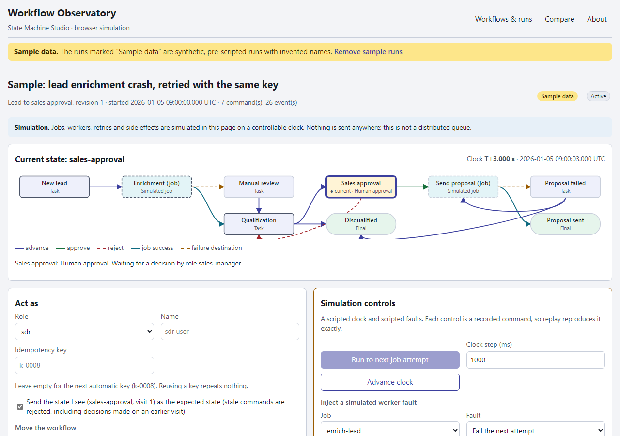Image resolution: width=620 pixels, height=436 pixels.
Task: Click the Clock T+3.000 s readout
Action: (536, 159)
